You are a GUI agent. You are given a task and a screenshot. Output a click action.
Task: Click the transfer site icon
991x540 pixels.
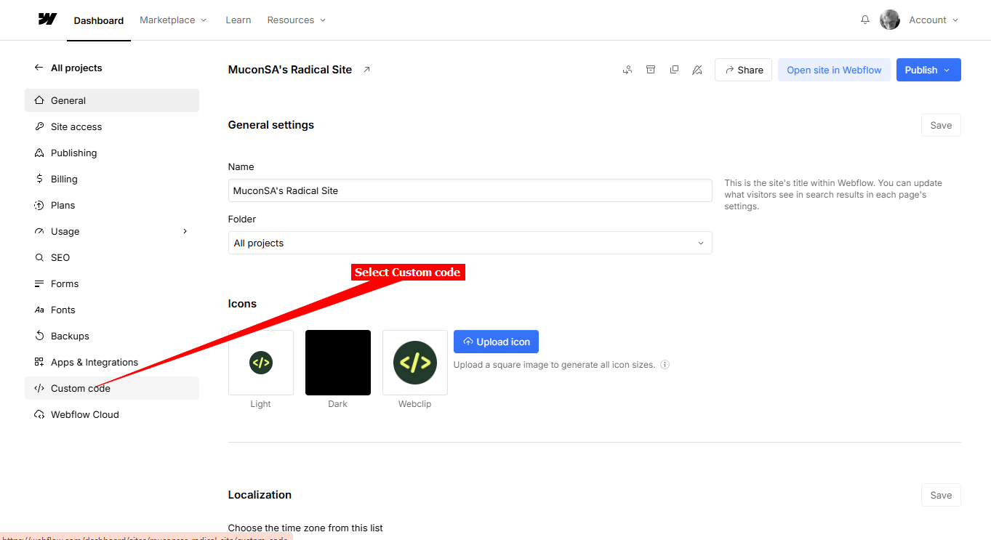coord(627,70)
